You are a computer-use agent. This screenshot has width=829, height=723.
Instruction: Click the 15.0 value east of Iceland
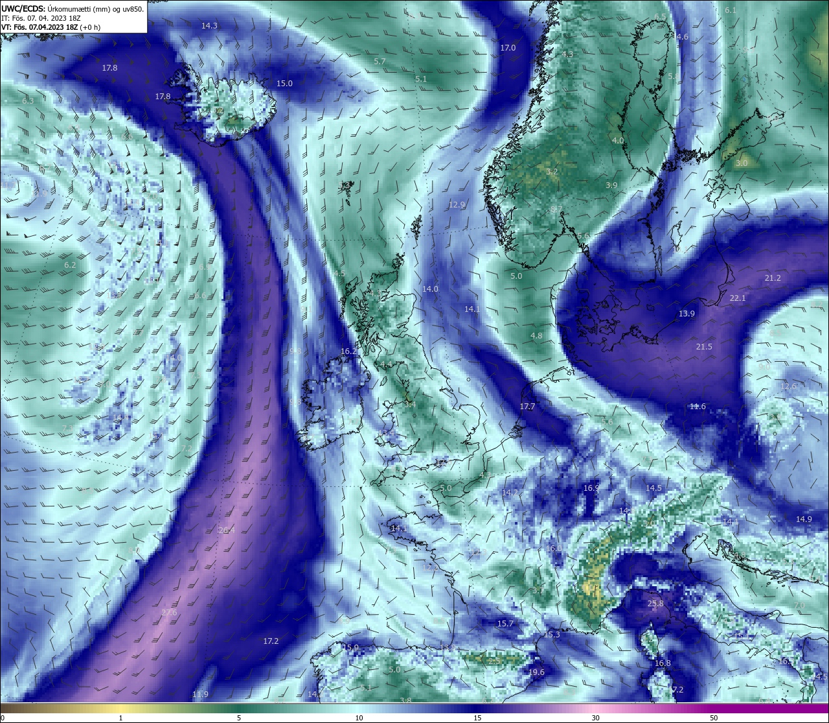point(284,84)
